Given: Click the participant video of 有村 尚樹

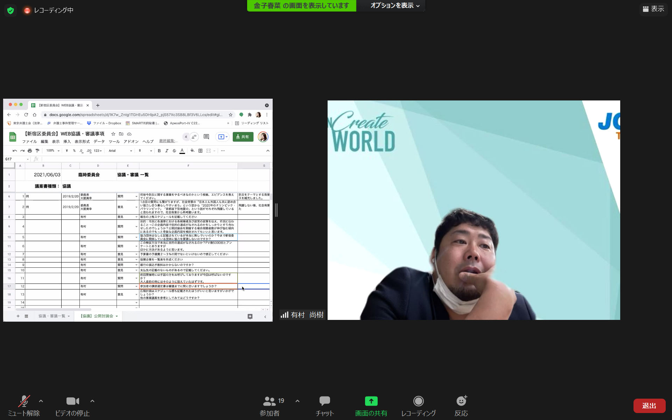Looking at the screenshot, I should pyautogui.click(x=474, y=210).
